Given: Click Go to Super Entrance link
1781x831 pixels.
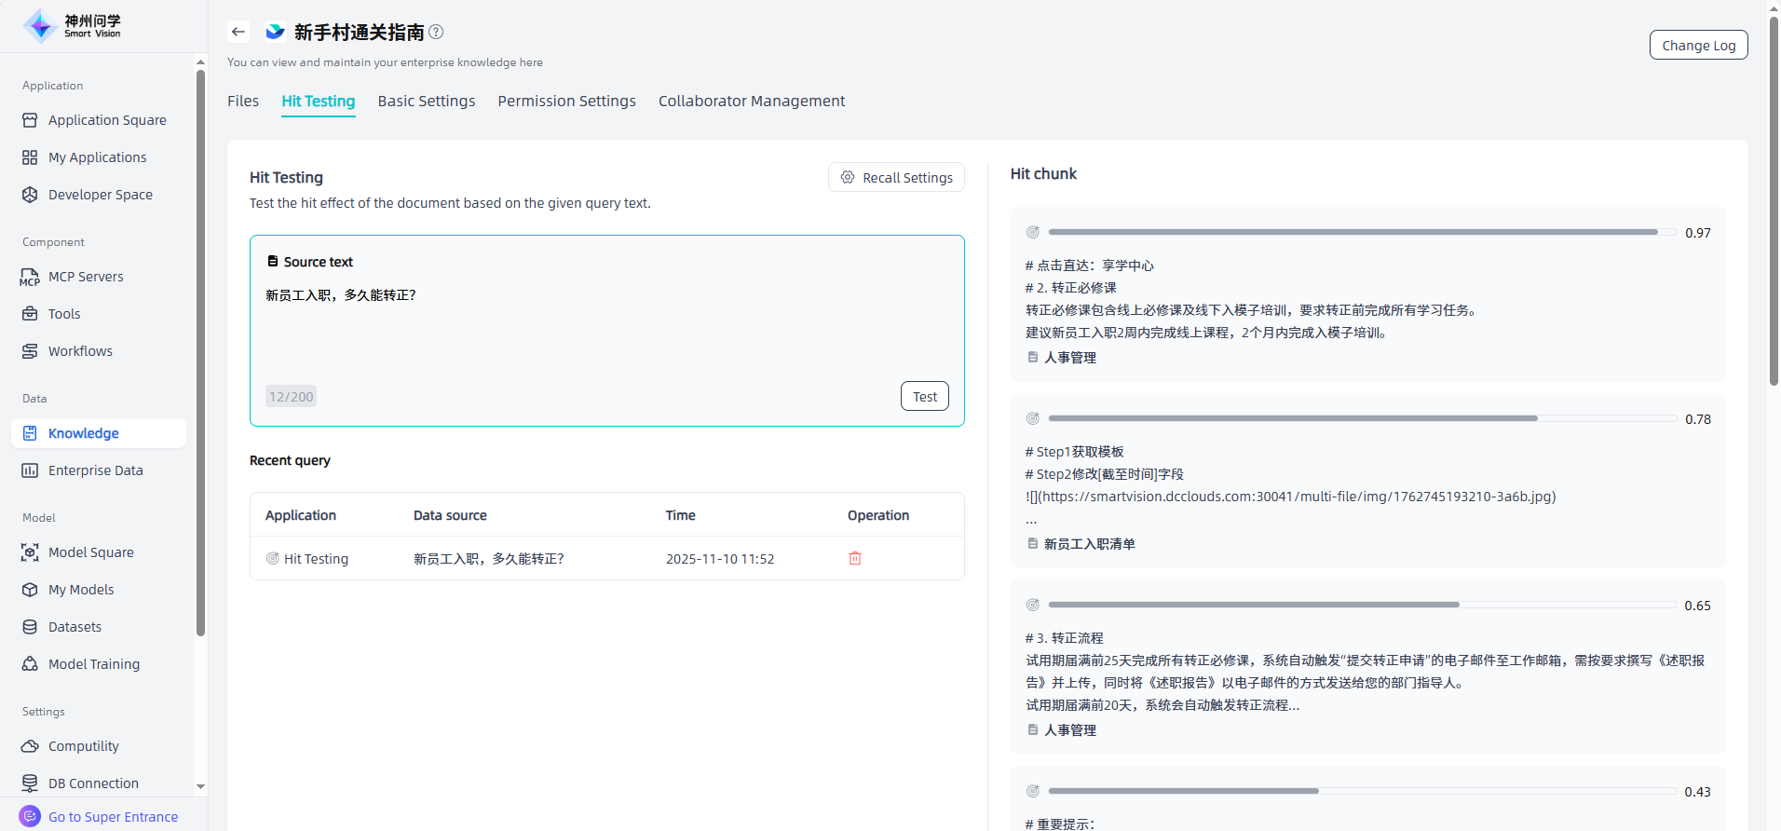Looking at the screenshot, I should click(113, 817).
